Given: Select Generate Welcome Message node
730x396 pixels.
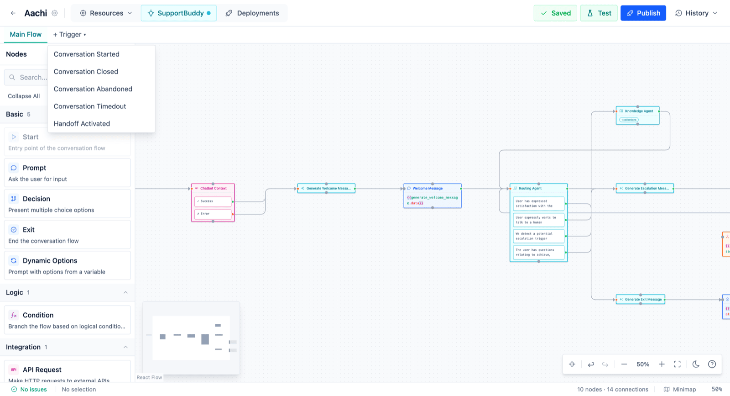Looking at the screenshot, I should pyautogui.click(x=326, y=188).
